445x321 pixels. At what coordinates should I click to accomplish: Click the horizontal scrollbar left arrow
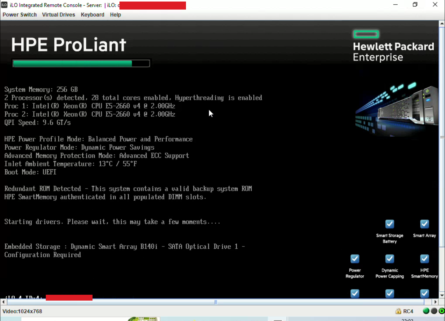pyautogui.click(x=3, y=302)
